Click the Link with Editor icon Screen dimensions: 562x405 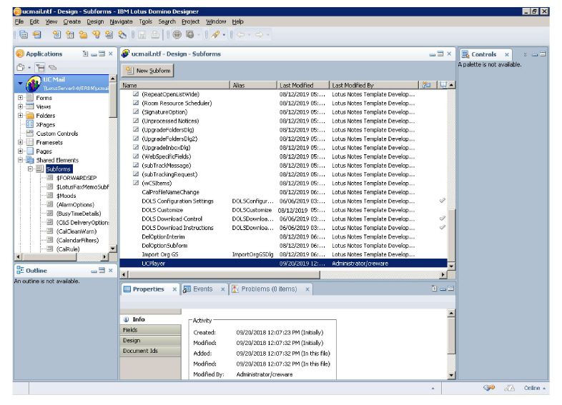53,67
